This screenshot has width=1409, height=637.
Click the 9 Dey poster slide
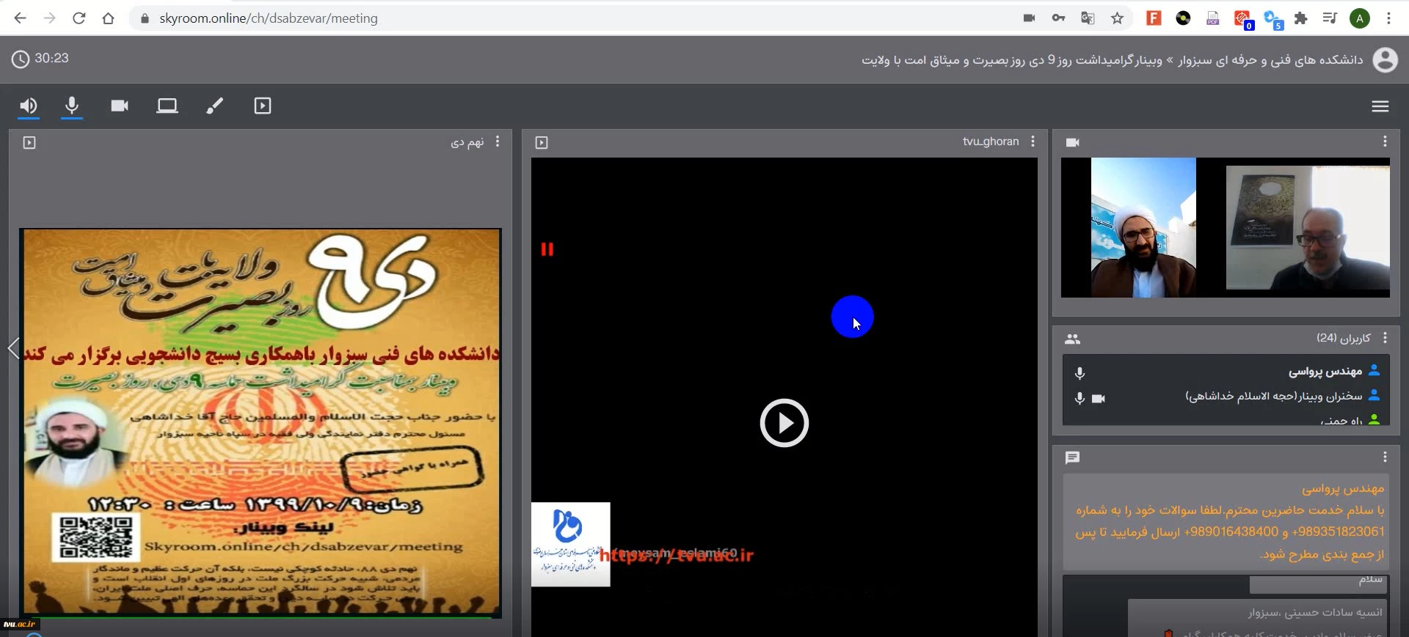click(261, 423)
